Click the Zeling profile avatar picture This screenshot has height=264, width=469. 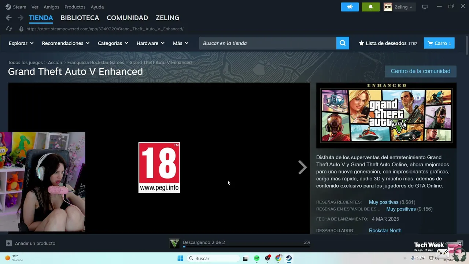click(388, 7)
